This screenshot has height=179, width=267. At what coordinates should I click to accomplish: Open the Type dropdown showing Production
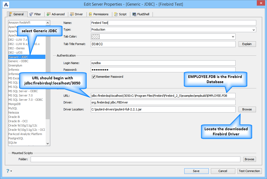point(173,29)
